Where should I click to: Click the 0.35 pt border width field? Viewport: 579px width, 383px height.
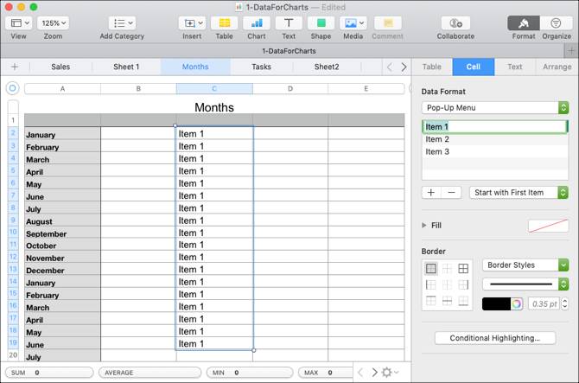pos(544,304)
